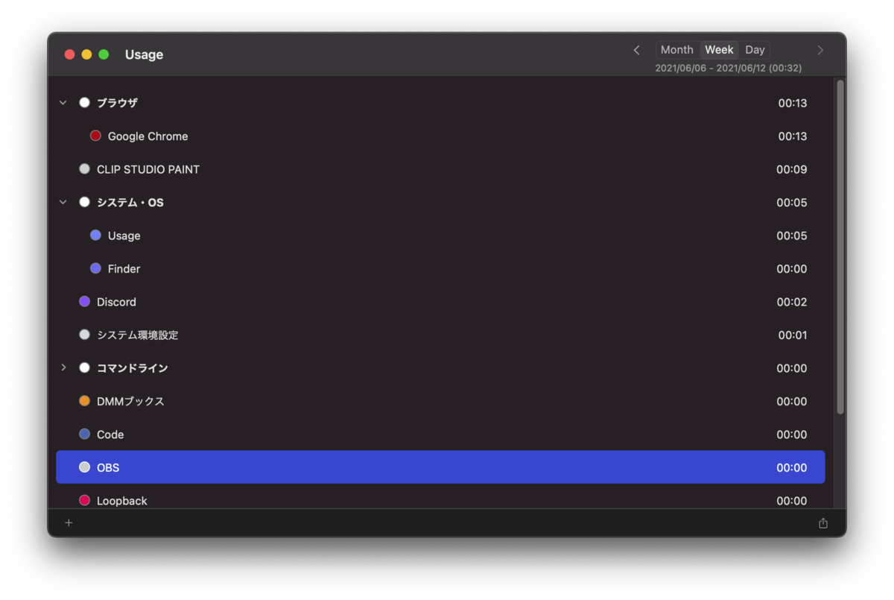Viewport: 894px width, 600px height.
Task: Click the gray color dot for CLIP STUDIO PAINT
Action: [x=84, y=169]
